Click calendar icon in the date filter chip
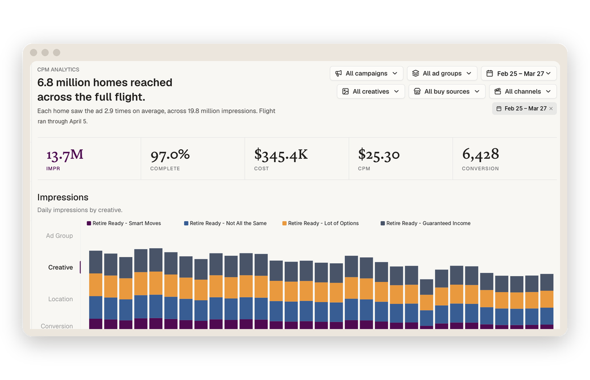 [x=499, y=109]
